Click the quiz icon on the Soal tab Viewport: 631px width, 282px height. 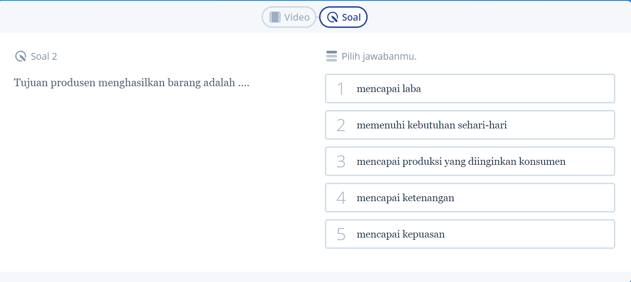coord(332,17)
